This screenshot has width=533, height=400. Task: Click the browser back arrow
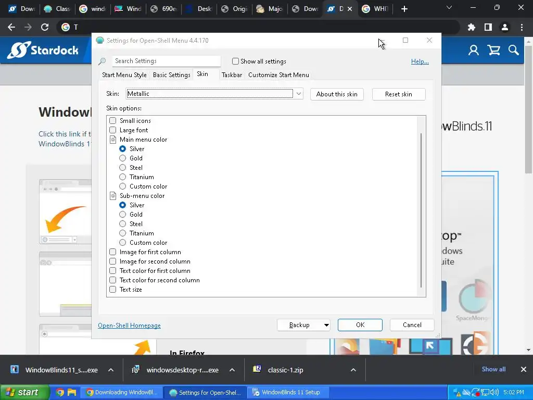(11, 27)
